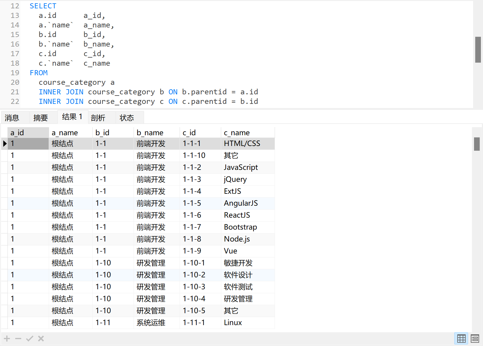Click the SELECT keyword on line 12
Image resolution: width=483 pixels, height=346 pixels.
(x=43, y=6)
